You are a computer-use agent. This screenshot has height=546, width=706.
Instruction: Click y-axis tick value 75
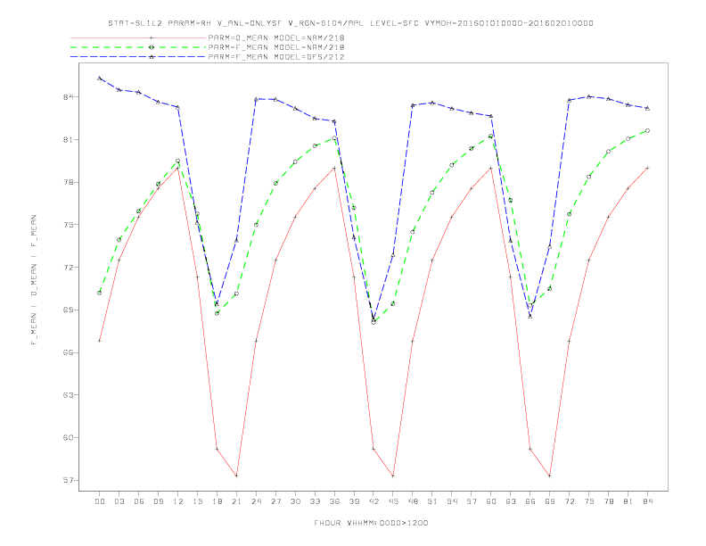coord(69,225)
